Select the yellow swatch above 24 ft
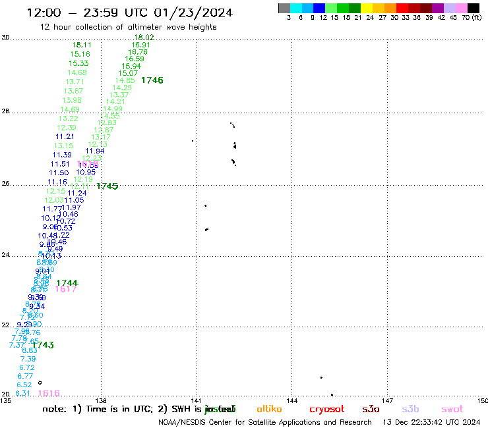488x428 pixels. 367,8
